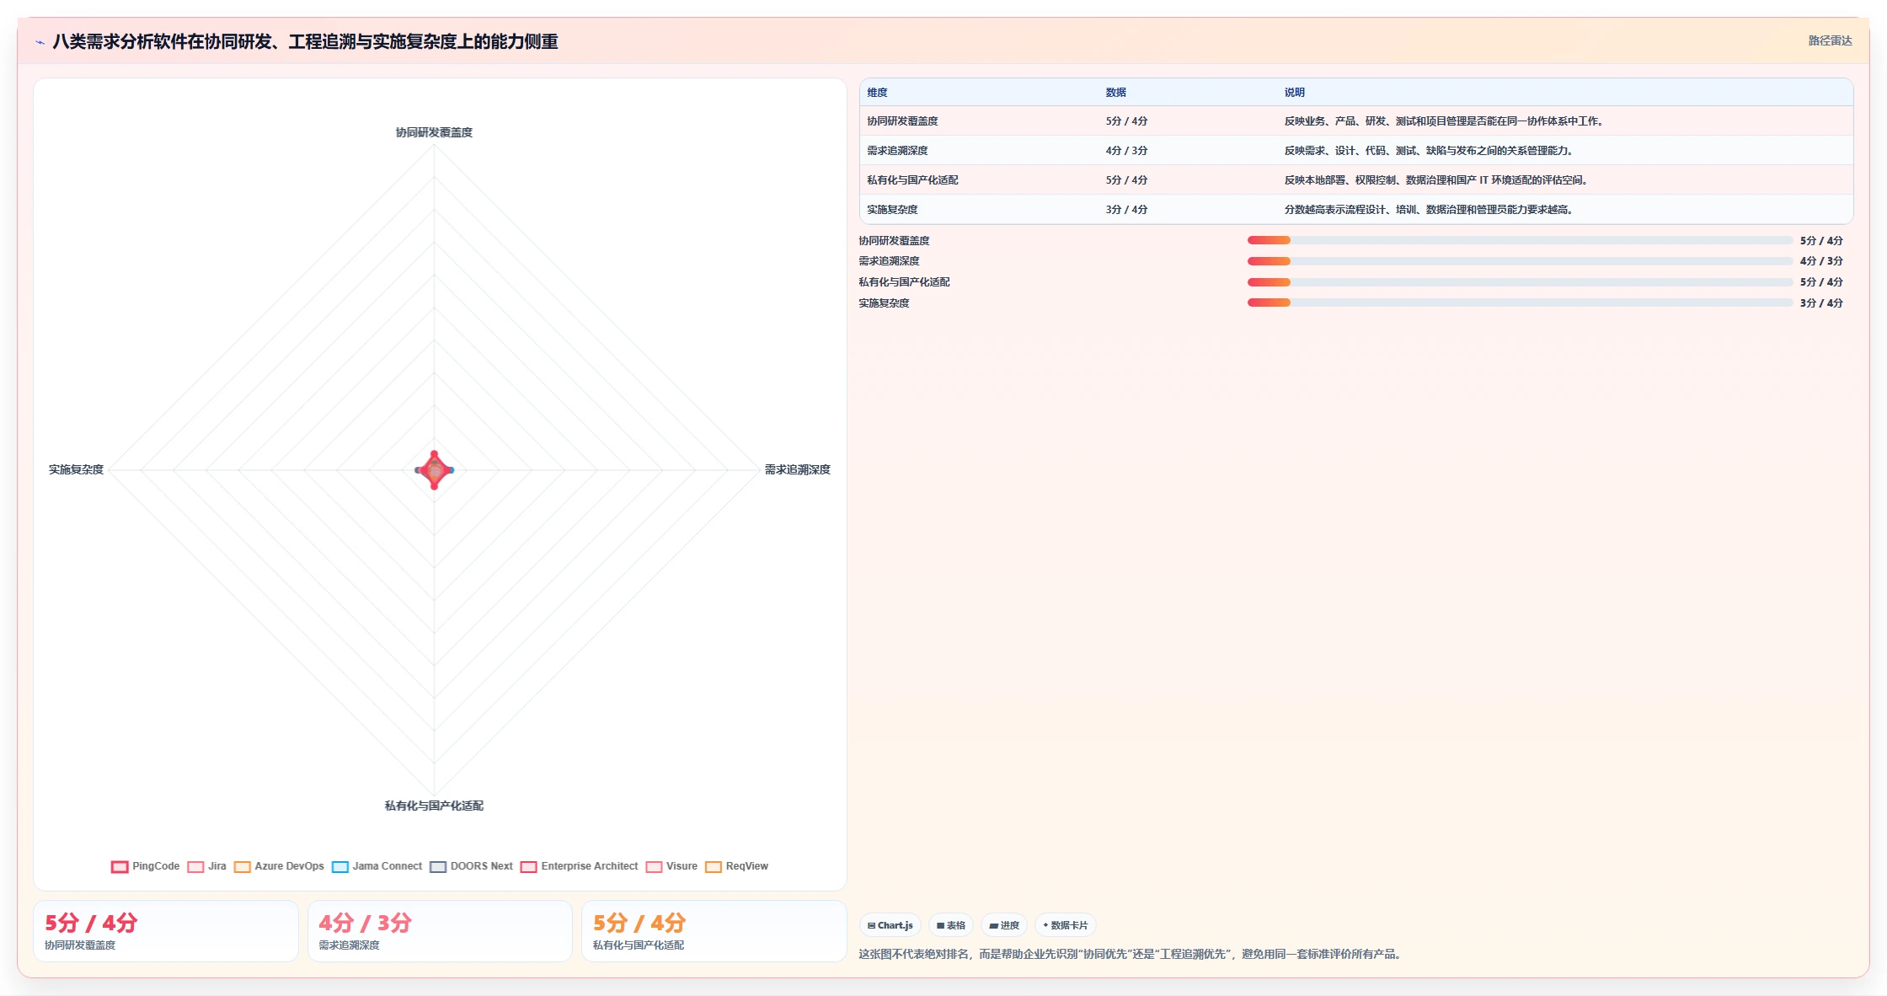Click the 需求追溯深度 radar axis label
The image size is (1887, 996).
click(x=797, y=469)
